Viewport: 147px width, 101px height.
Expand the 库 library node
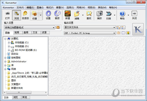coord(5,65)
